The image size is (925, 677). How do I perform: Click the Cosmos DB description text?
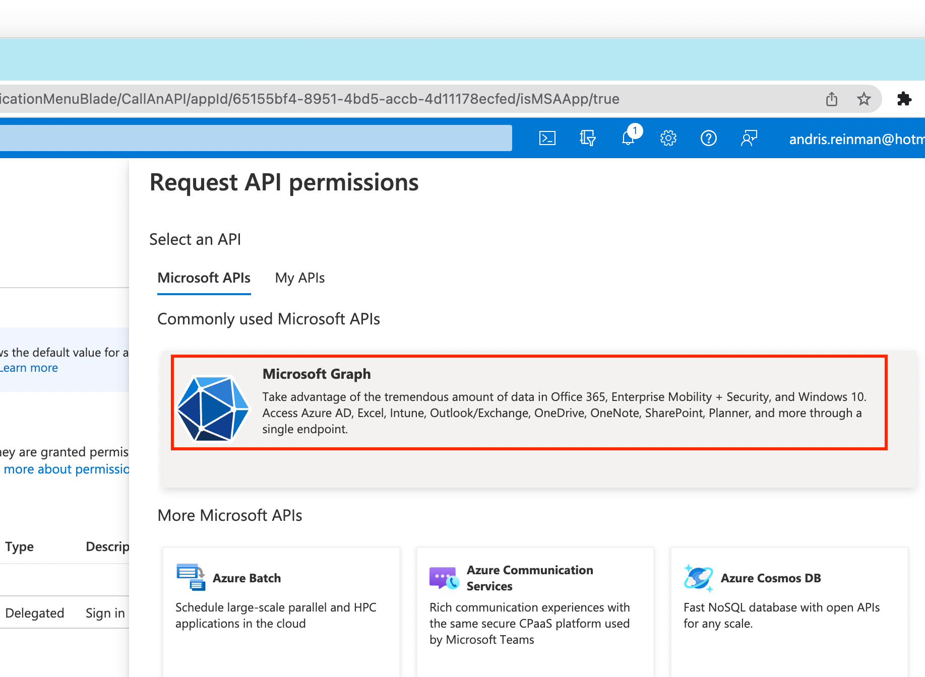click(x=781, y=616)
